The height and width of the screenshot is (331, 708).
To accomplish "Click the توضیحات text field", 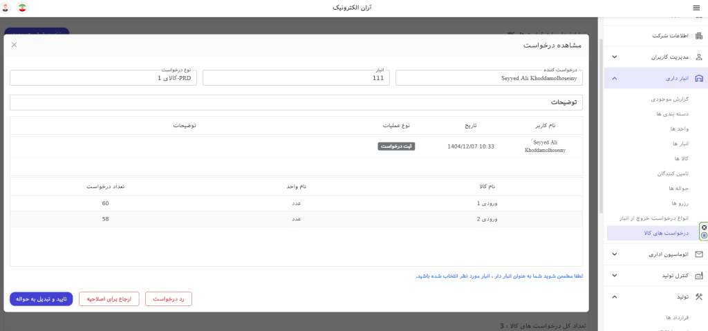I will click(296, 102).
